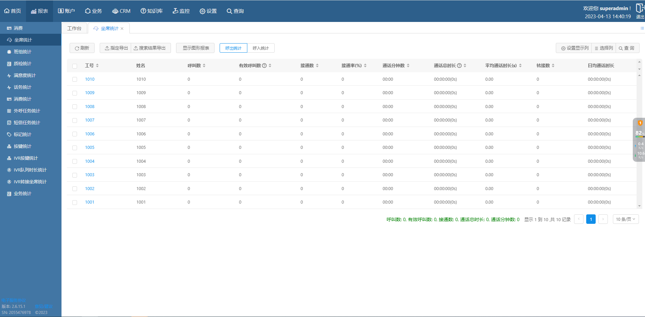Open agent 1001 link
Image resolution: width=645 pixels, height=317 pixels.
[90, 202]
